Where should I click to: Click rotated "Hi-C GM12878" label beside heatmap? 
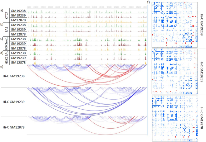pyautogui.click(x=202, y=118)
